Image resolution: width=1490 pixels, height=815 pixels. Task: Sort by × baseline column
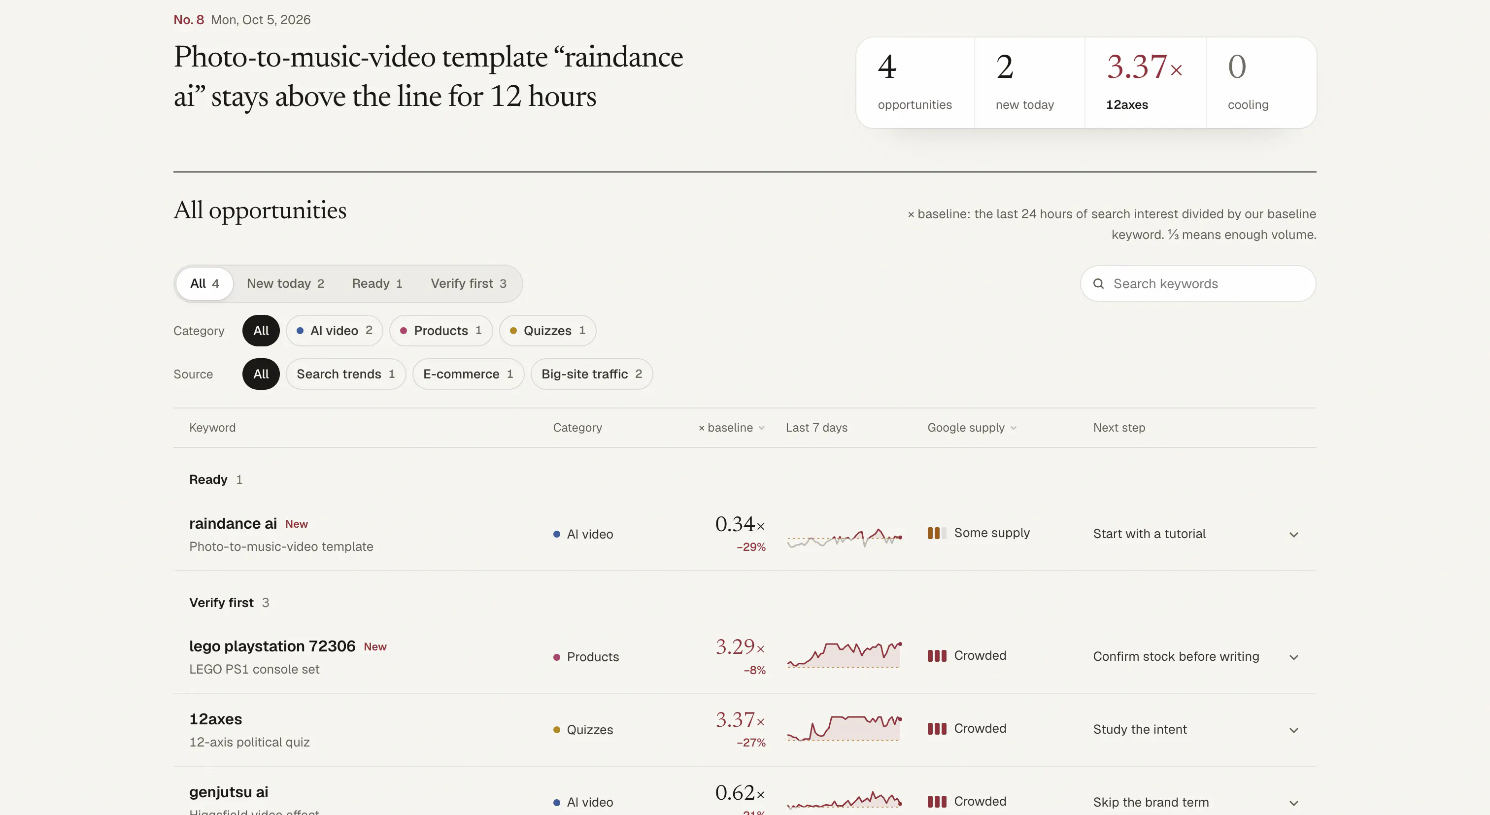click(731, 427)
